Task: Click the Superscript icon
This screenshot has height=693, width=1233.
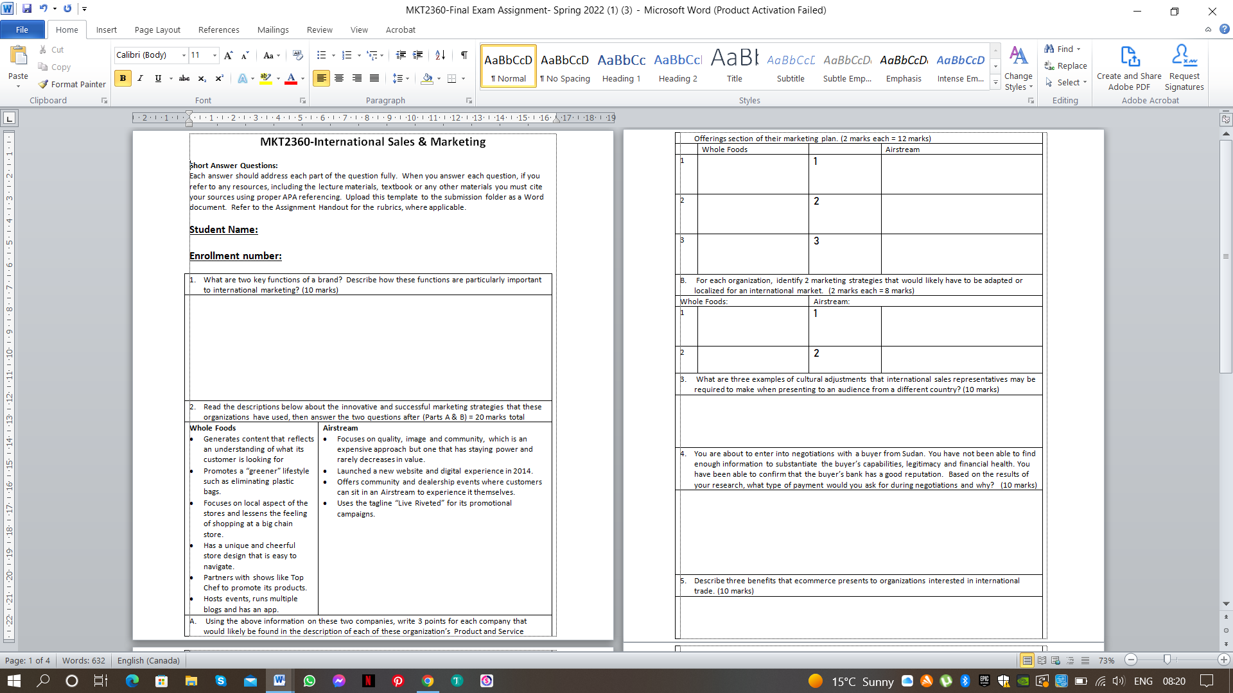Action: pyautogui.click(x=219, y=78)
